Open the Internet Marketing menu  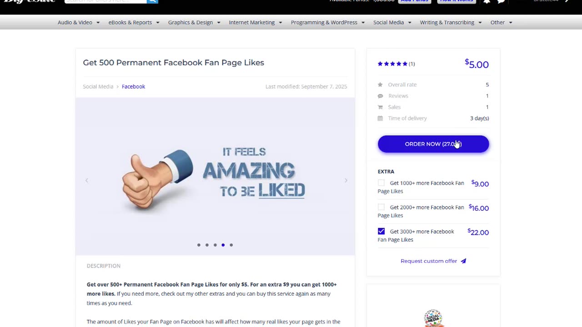[256, 22]
